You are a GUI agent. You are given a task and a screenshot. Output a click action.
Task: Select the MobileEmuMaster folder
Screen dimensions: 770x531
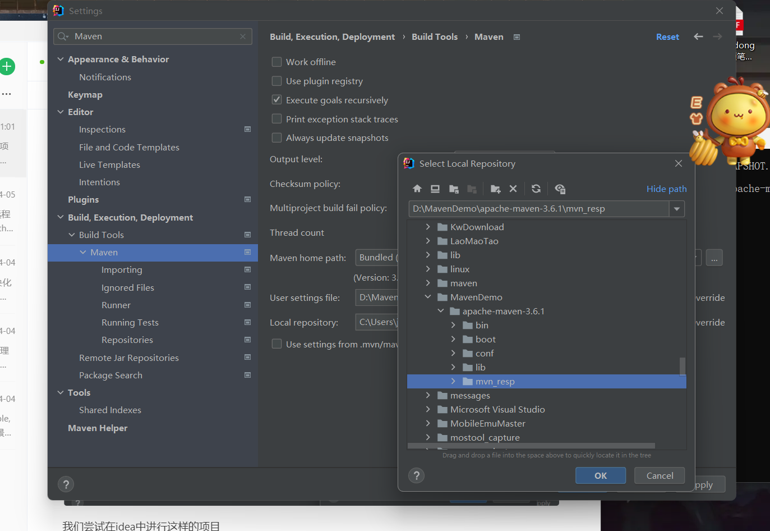point(487,423)
